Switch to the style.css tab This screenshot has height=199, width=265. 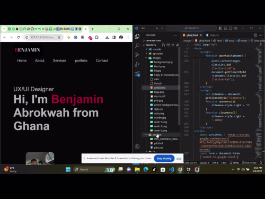pyautogui.click(x=213, y=35)
